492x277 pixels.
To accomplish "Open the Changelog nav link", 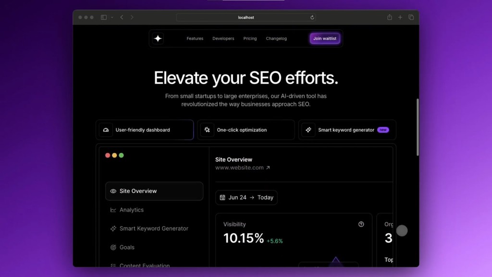I will [276, 38].
